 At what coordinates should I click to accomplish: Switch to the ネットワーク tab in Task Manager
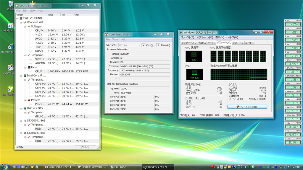click(238, 43)
